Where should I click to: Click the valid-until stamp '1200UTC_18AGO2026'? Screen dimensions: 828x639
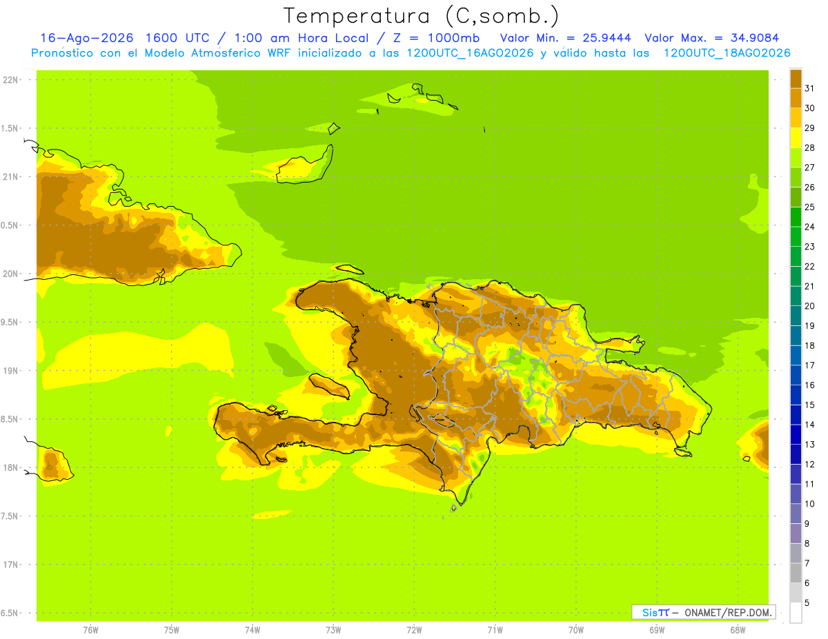[727, 53]
